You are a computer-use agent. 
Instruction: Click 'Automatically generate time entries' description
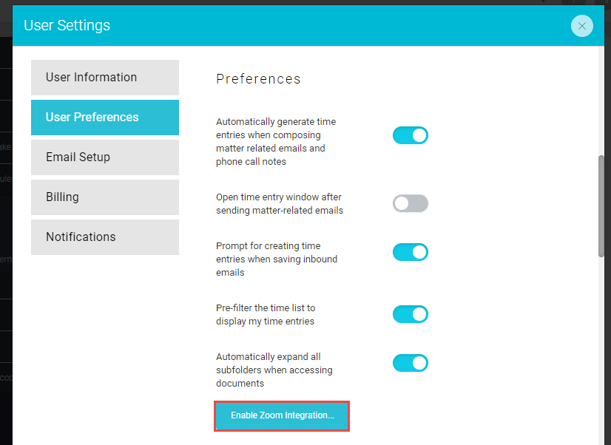click(276, 142)
